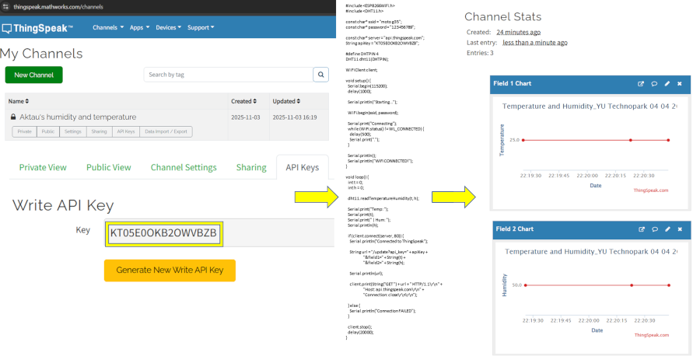
Task: Click the lock icon beside Aktau's channel
Action: 13,117
